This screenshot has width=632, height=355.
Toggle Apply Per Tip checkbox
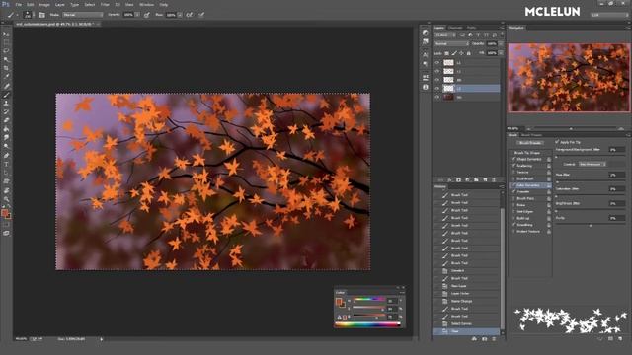click(x=557, y=142)
